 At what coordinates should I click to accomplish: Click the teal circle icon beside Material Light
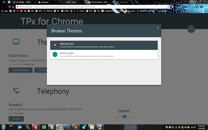point(55,54)
